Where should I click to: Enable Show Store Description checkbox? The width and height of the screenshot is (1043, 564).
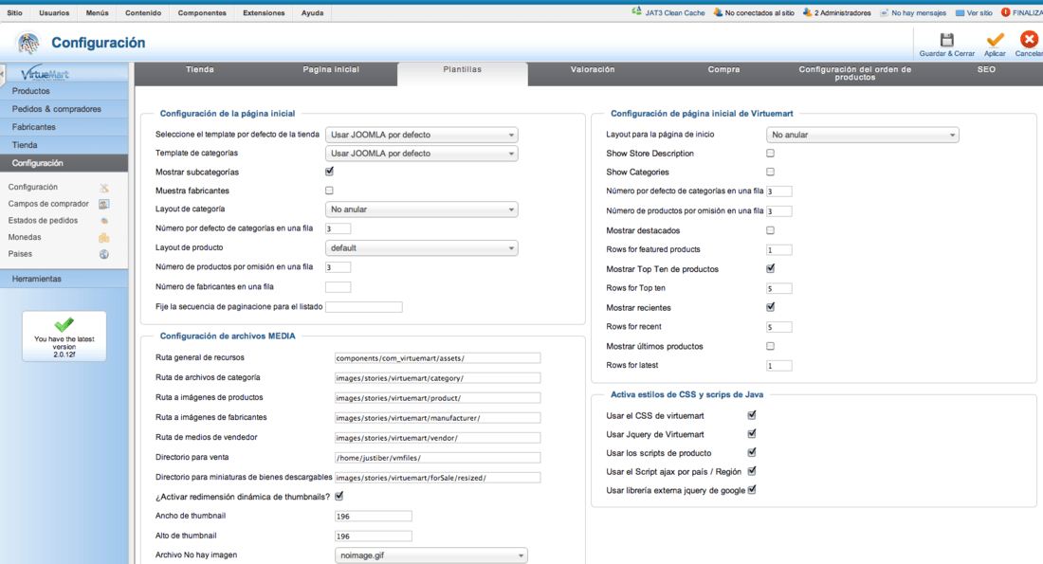point(770,153)
